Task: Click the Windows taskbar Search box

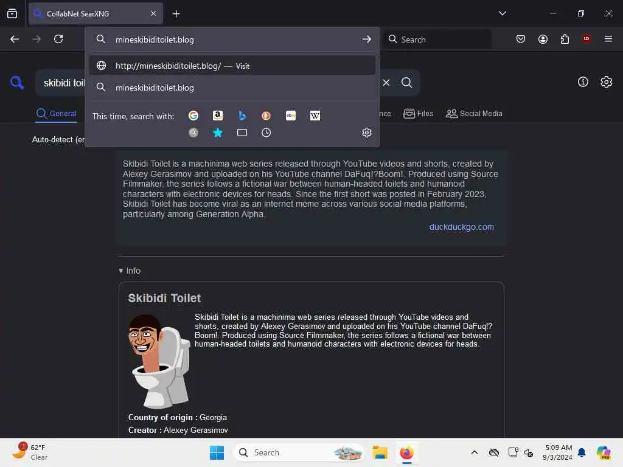Action: pyautogui.click(x=299, y=452)
